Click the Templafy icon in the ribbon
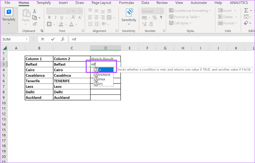The image size is (255, 163). pos(9,15)
